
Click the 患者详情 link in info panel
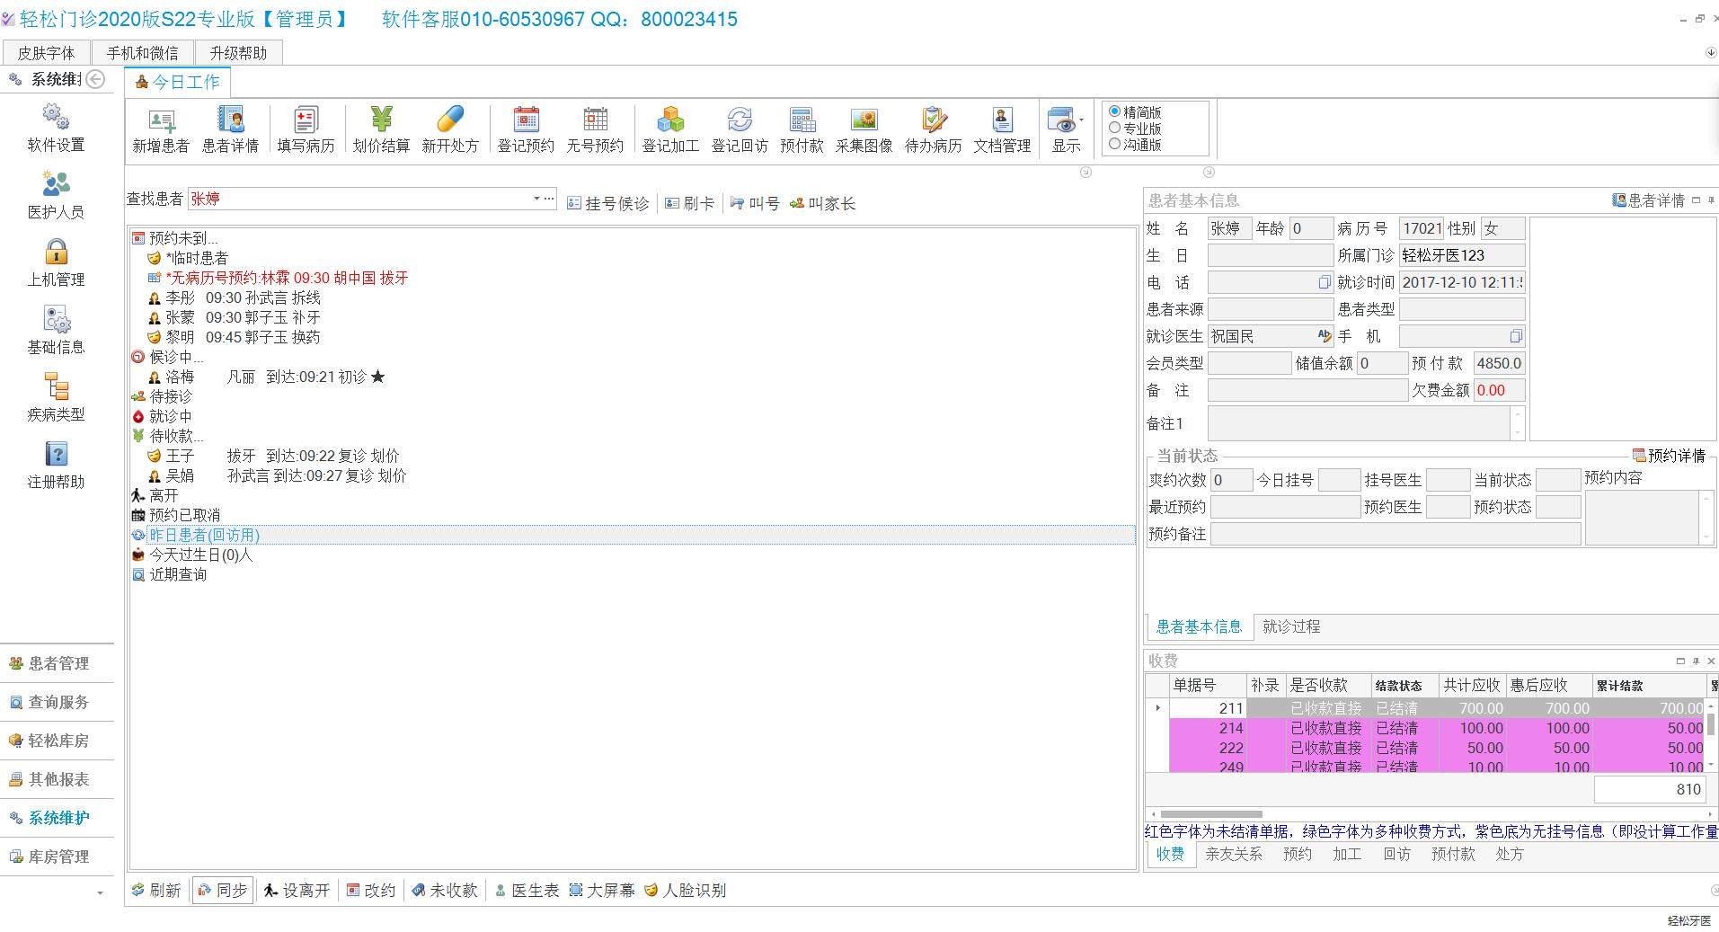[1648, 200]
